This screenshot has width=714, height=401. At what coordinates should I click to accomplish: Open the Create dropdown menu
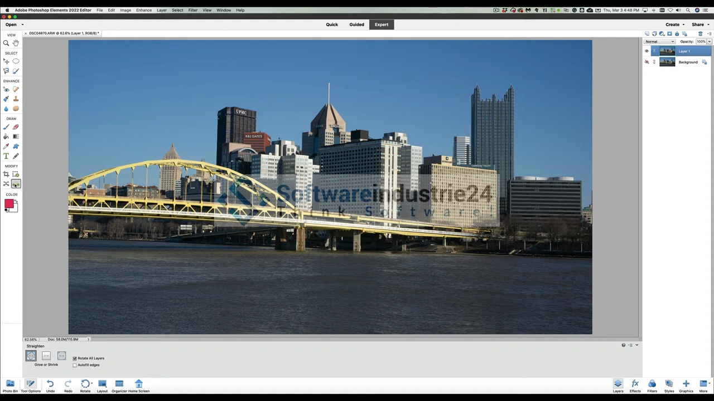674,25
